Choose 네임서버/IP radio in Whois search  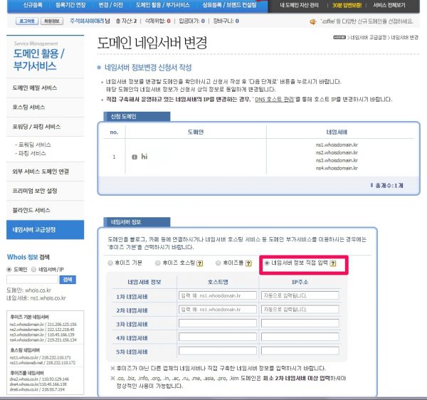(33, 269)
